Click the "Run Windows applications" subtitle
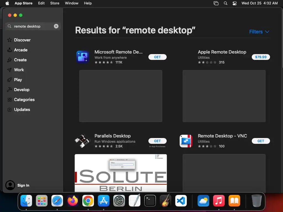Viewport: 283px width, 212px height. pyautogui.click(x=115, y=142)
